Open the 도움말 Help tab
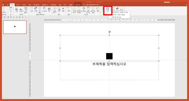 pyautogui.click(x=71, y=5)
